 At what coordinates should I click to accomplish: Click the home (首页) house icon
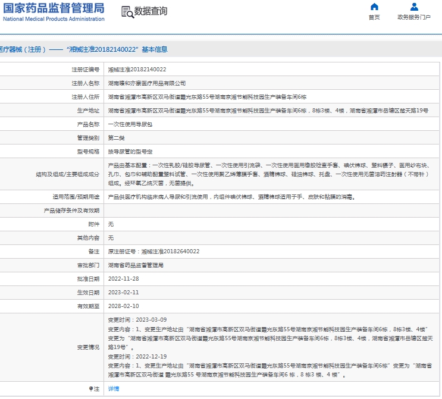tap(374, 7)
